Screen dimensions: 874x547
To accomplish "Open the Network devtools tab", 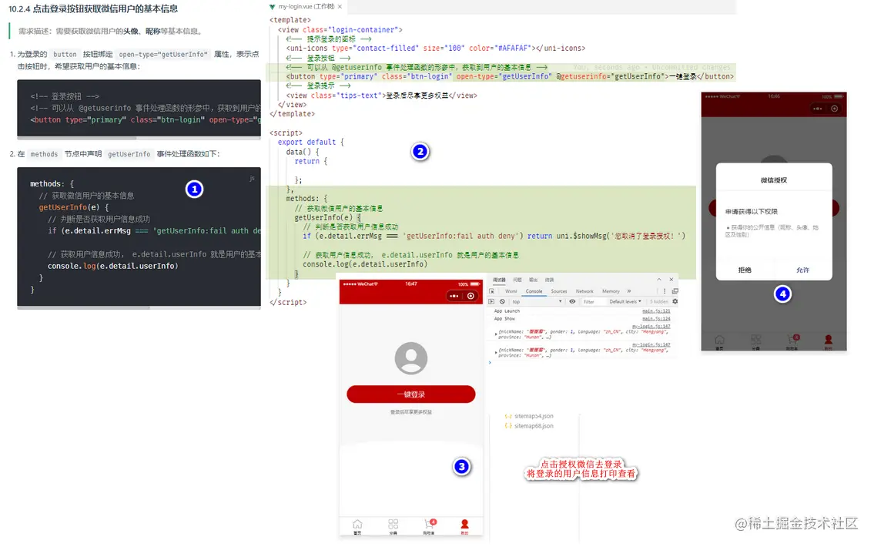I will (584, 291).
